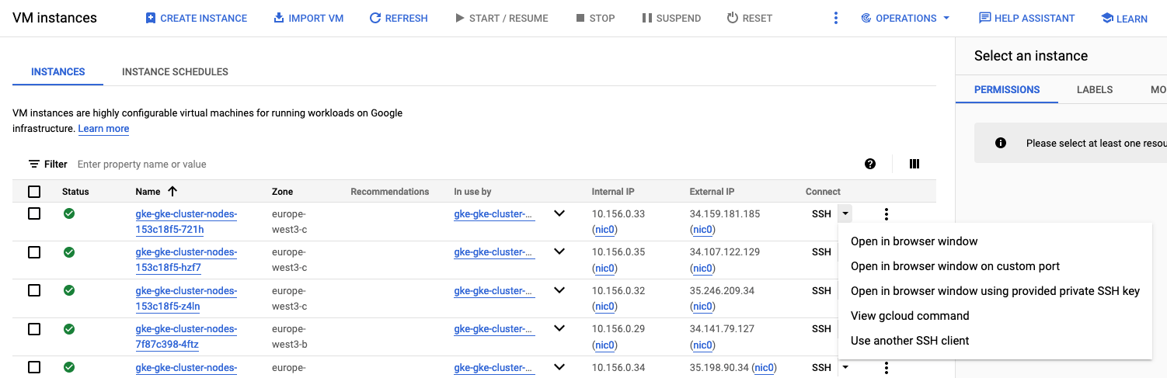Image resolution: width=1167 pixels, height=378 pixels.
Task: Open instance gke-gke-cluster-nodes-153c18f5-z4ln
Action: click(x=186, y=298)
